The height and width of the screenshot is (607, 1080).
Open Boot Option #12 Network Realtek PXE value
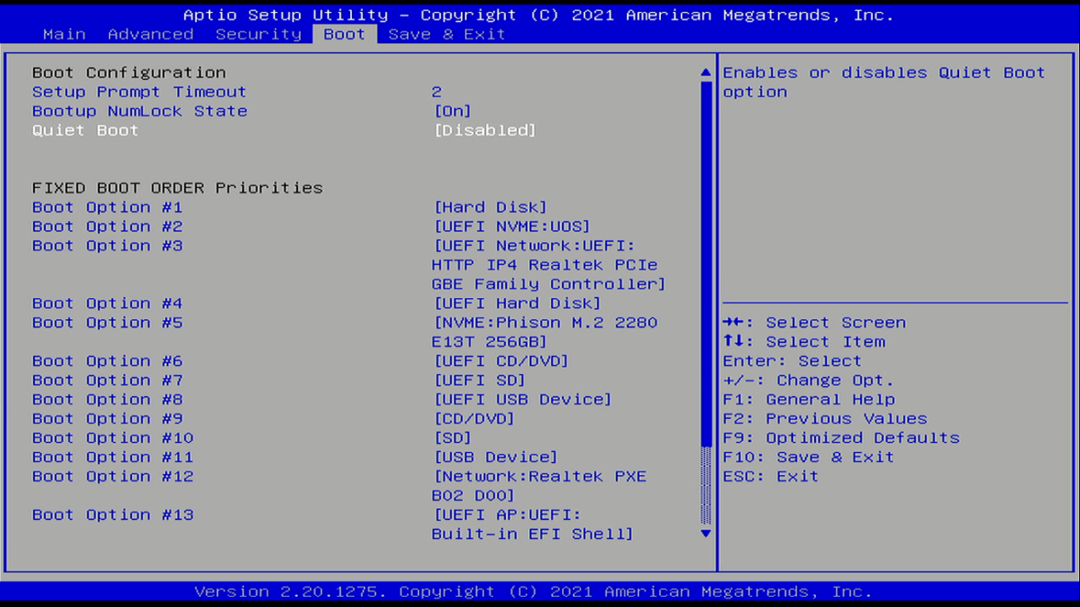539,485
